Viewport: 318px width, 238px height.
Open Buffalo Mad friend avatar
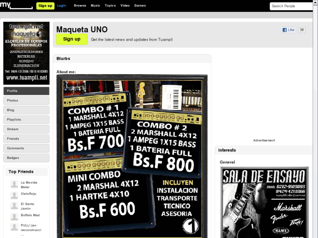click(x=14, y=217)
